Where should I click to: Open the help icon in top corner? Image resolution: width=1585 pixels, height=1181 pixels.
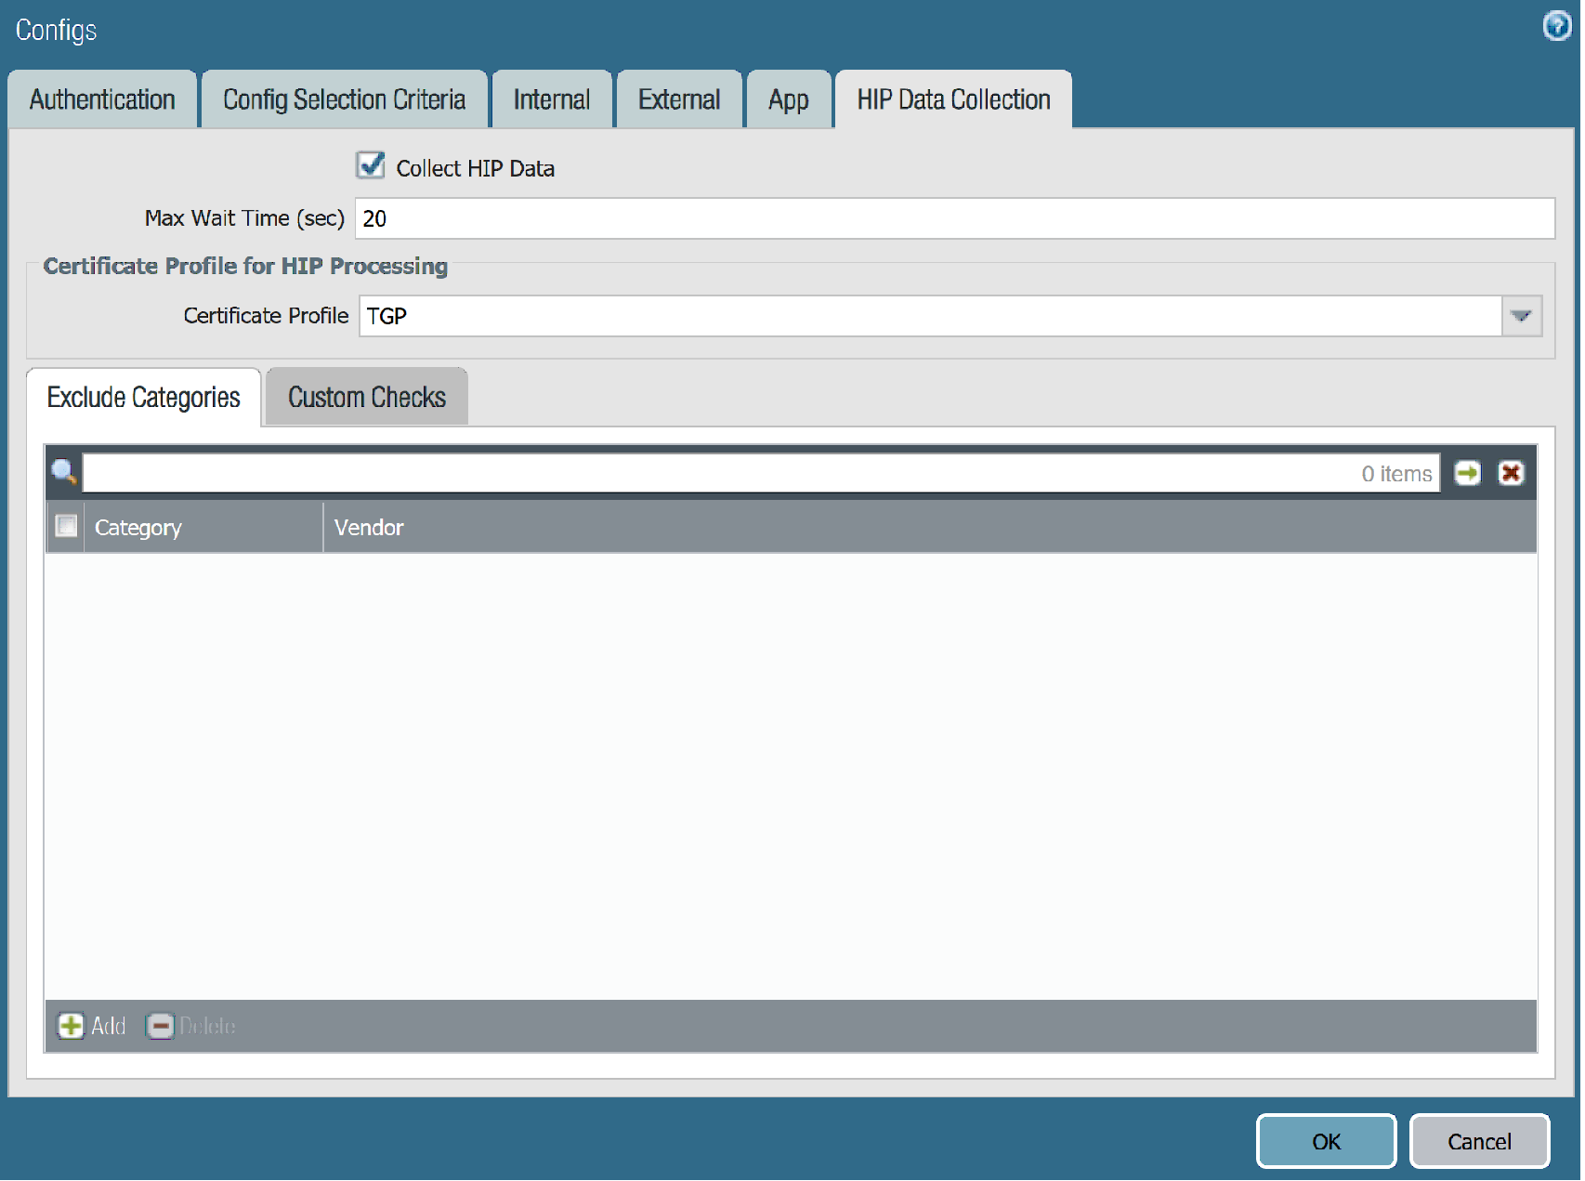(1556, 27)
